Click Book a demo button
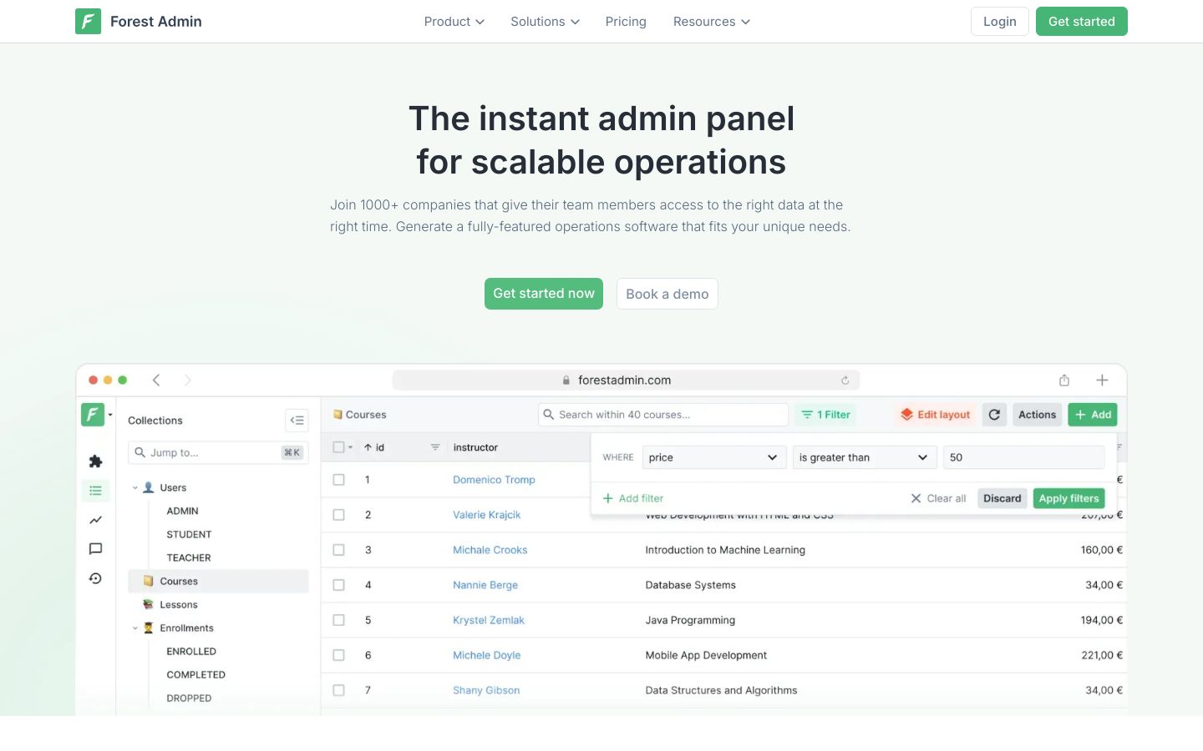This screenshot has width=1203, height=751. 667,294
